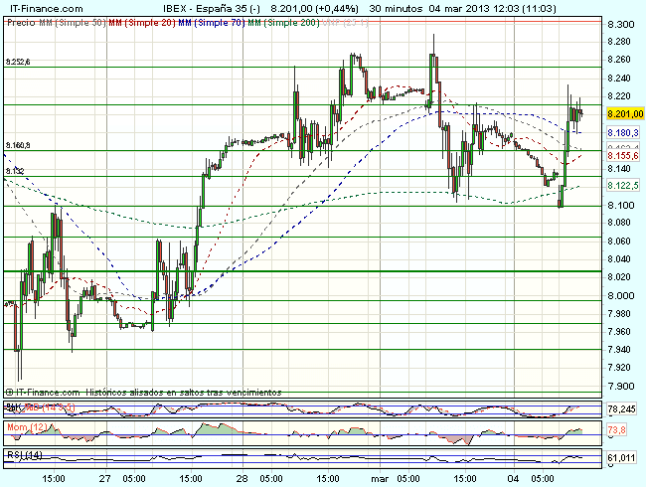Click the 61,011 RSI value
This screenshot has height=487, width=646.
pyautogui.click(x=622, y=458)
